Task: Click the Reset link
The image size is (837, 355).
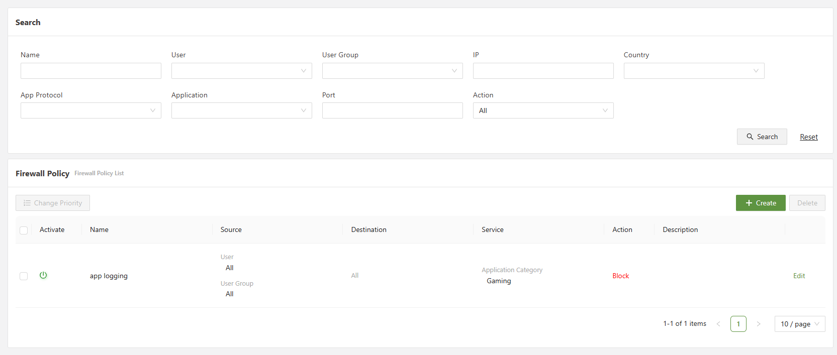Action: coord(808,137)
